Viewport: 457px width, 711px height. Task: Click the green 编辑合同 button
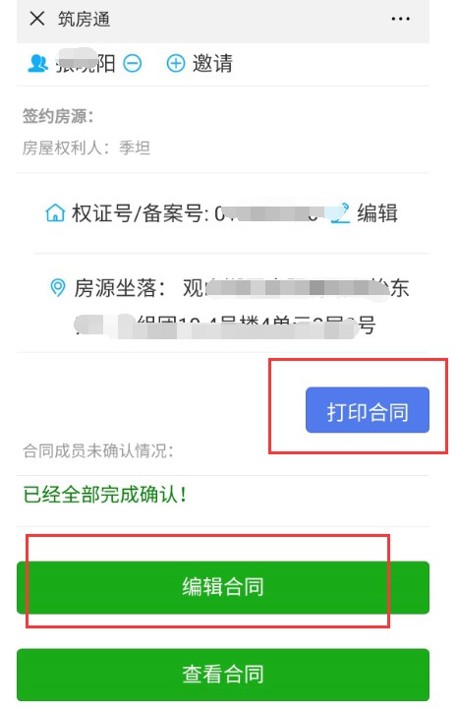tap(223, 587)
